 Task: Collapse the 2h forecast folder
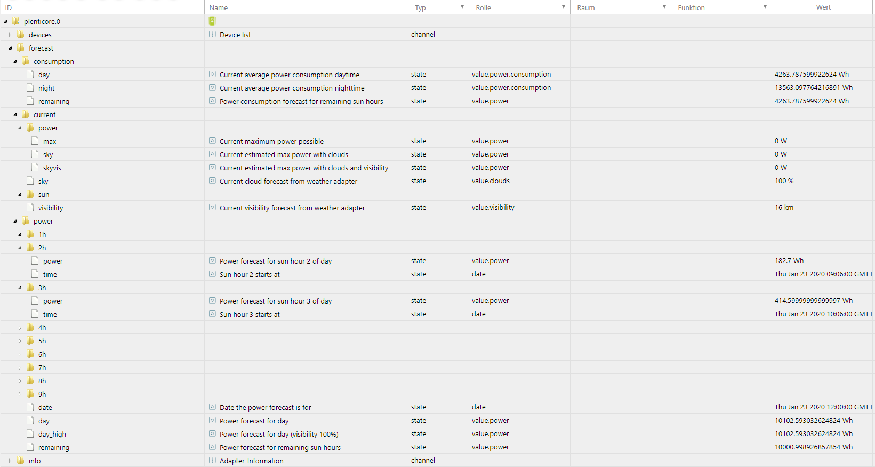[x=20, y=248]
